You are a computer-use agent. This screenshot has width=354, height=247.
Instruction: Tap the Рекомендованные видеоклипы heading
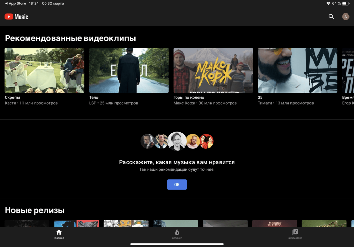coord(70,38)
